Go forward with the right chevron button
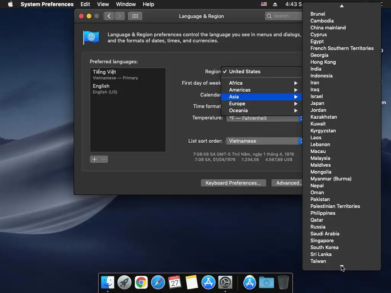 click(120, 16)
